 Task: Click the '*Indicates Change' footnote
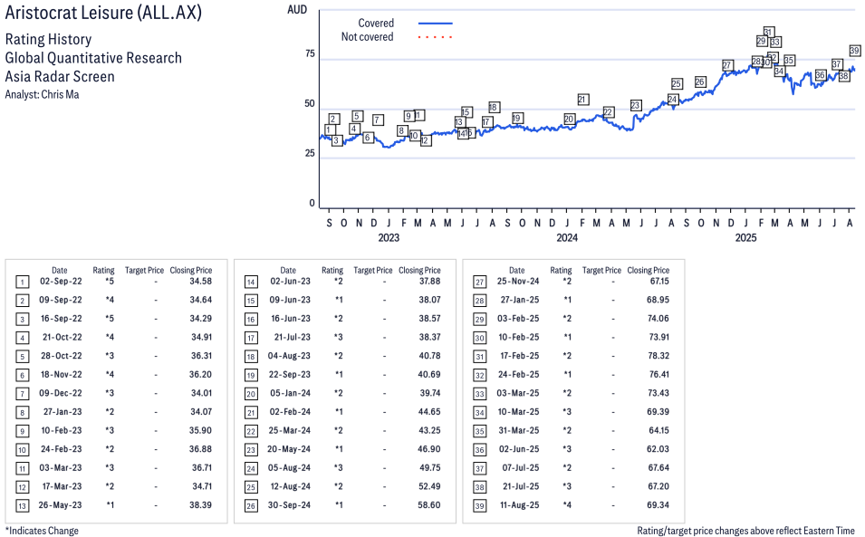42,531
